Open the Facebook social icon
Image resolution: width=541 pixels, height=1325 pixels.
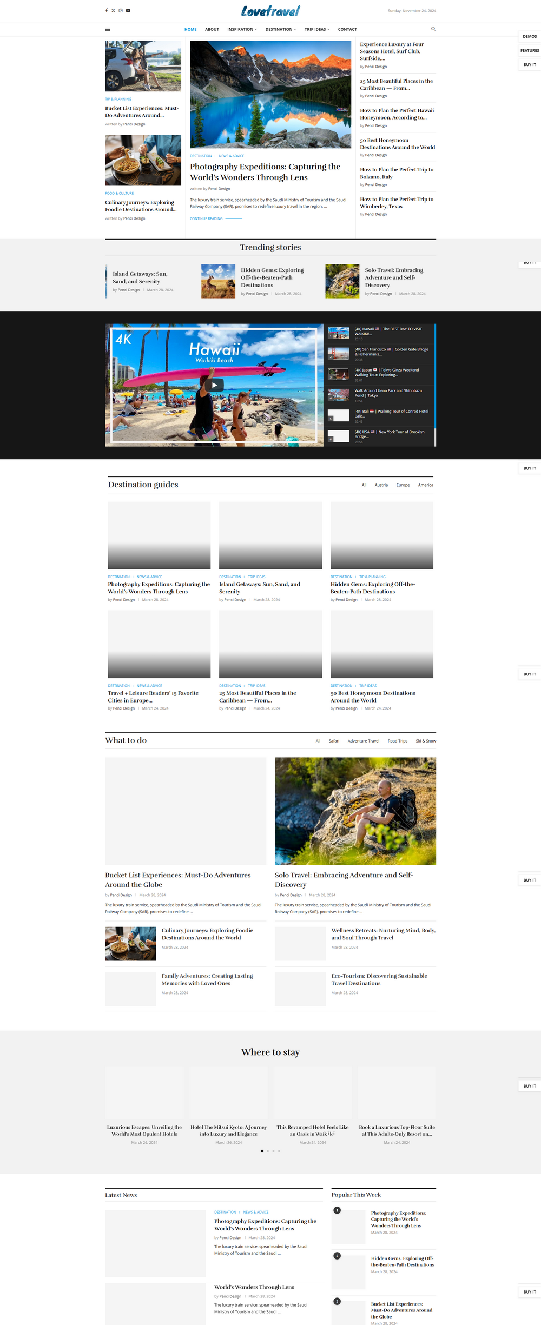(x=107, y=11)
